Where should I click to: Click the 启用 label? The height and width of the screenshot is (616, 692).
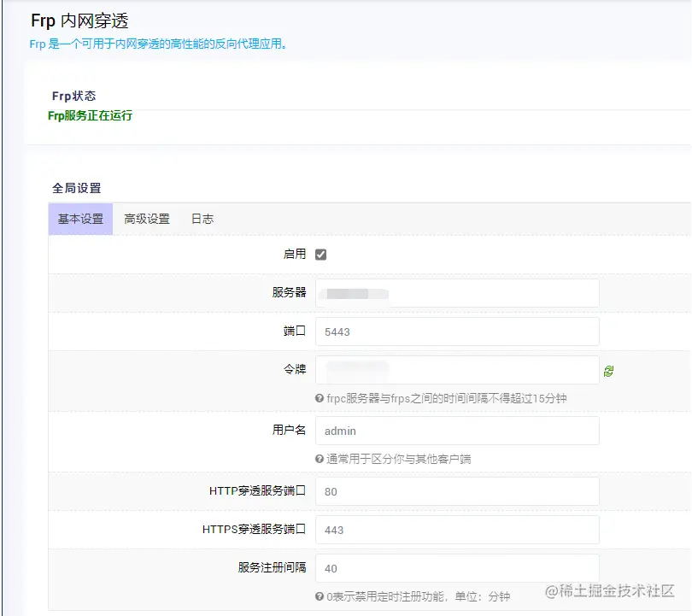coord(295,254)
